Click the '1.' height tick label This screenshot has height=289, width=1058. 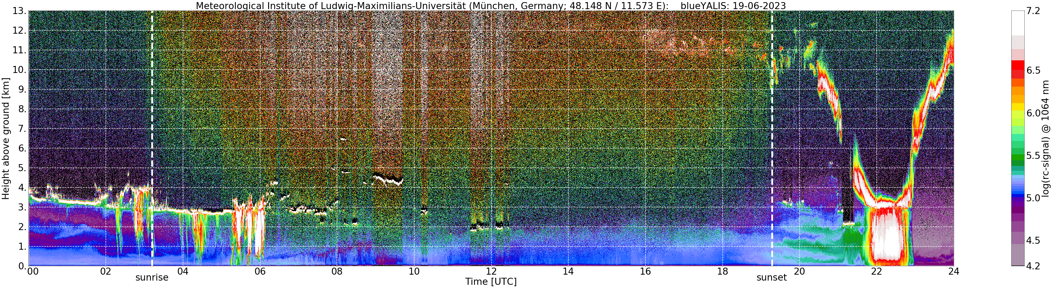[x=22, y=247]
